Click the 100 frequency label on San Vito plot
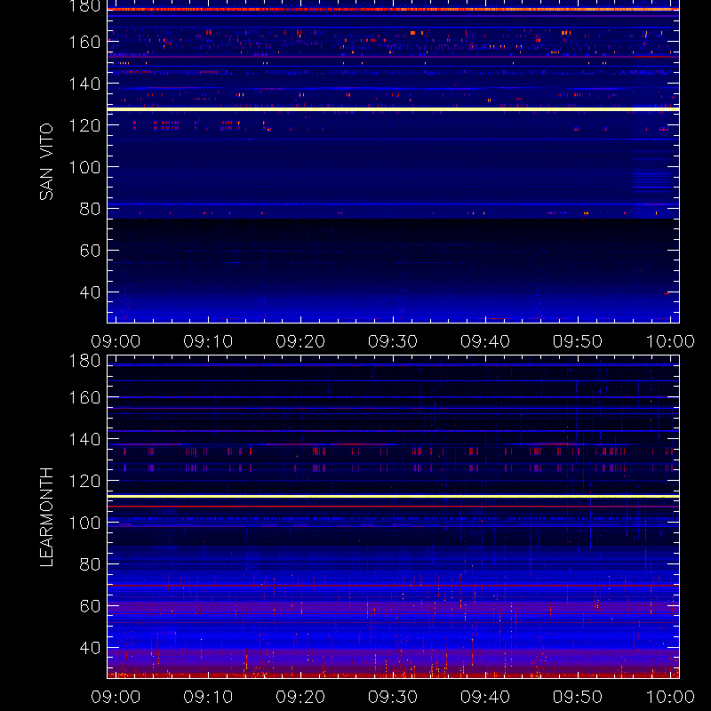Viewport: 711px width, 711px height. click(x=84, y=167)
